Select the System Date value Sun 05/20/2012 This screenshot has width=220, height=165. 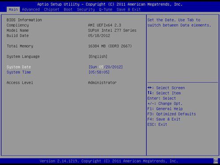click(105, 67)
